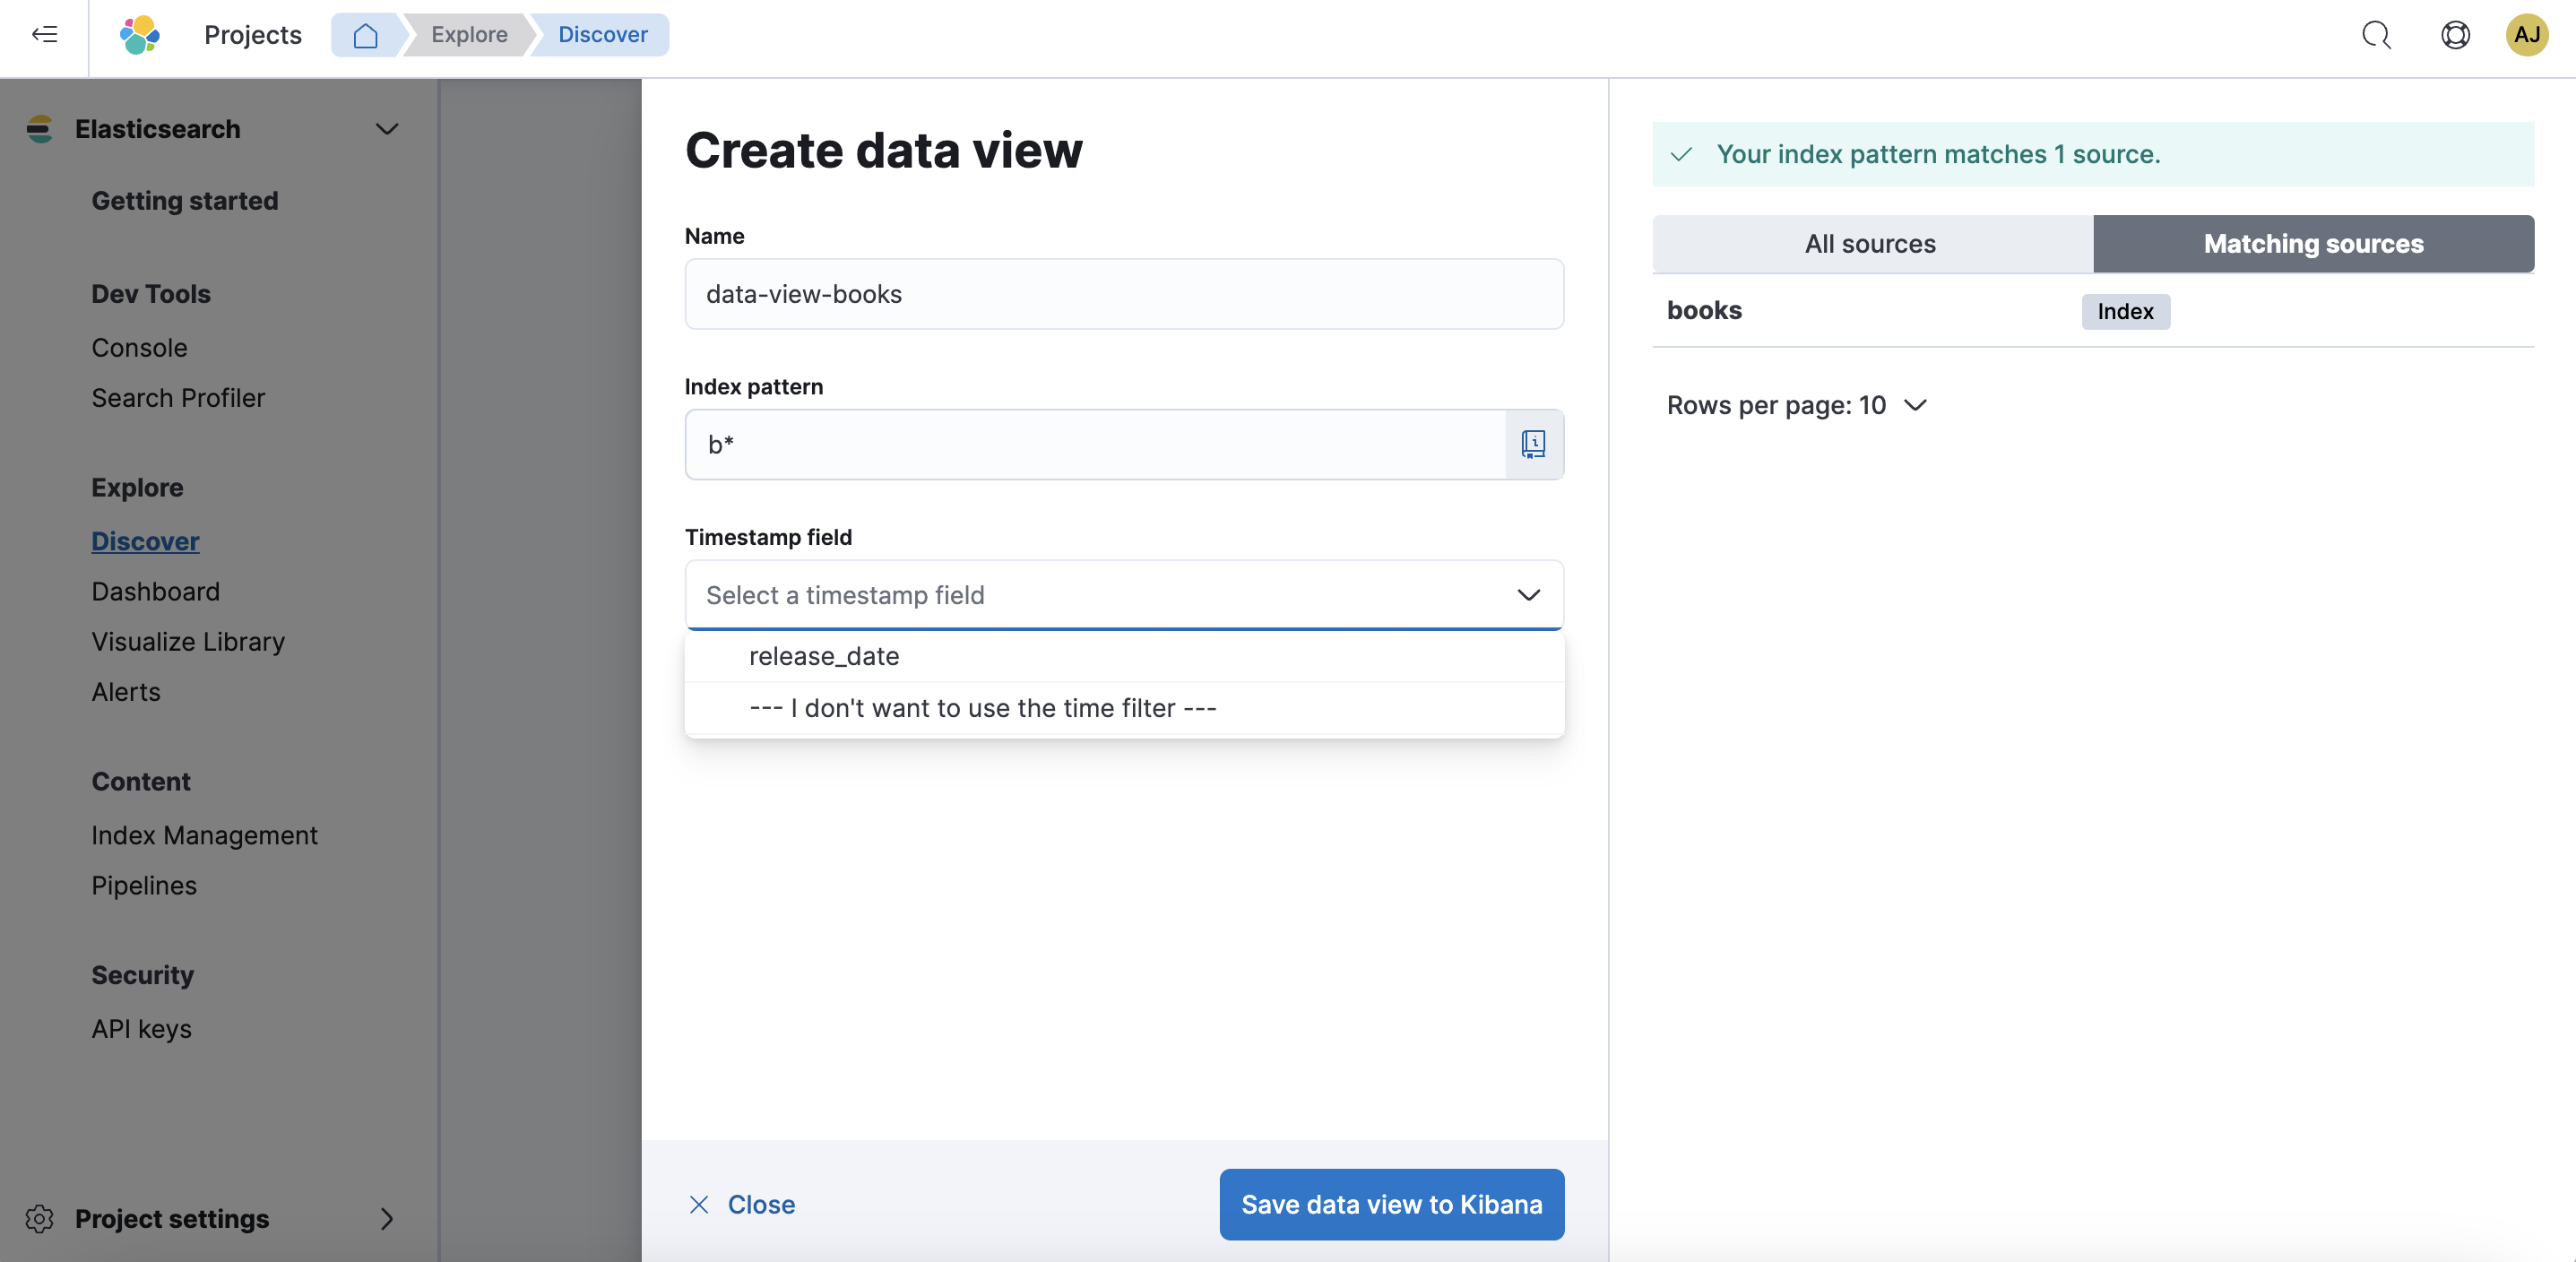Screen dimensions: 2576x1262
Task: Go to Explore breadcrumb
Action: tap(469, 35)
